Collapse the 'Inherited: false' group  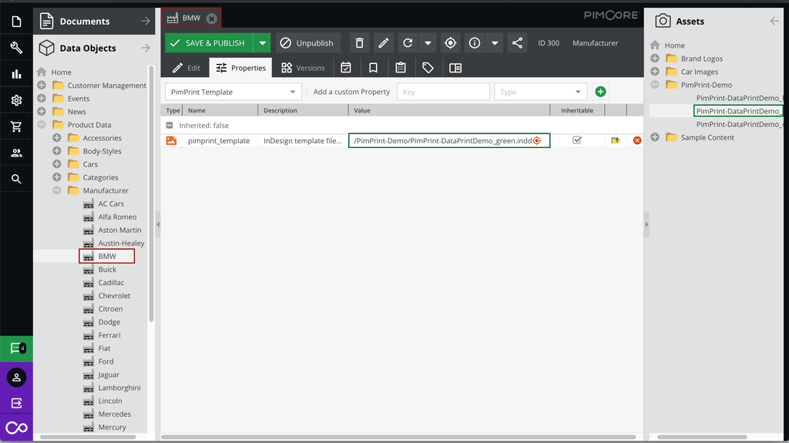[x=170, y=126]
